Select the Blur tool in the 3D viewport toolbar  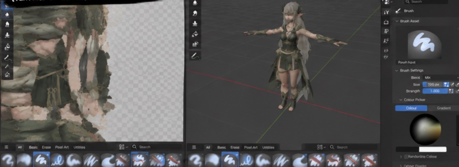195,3
